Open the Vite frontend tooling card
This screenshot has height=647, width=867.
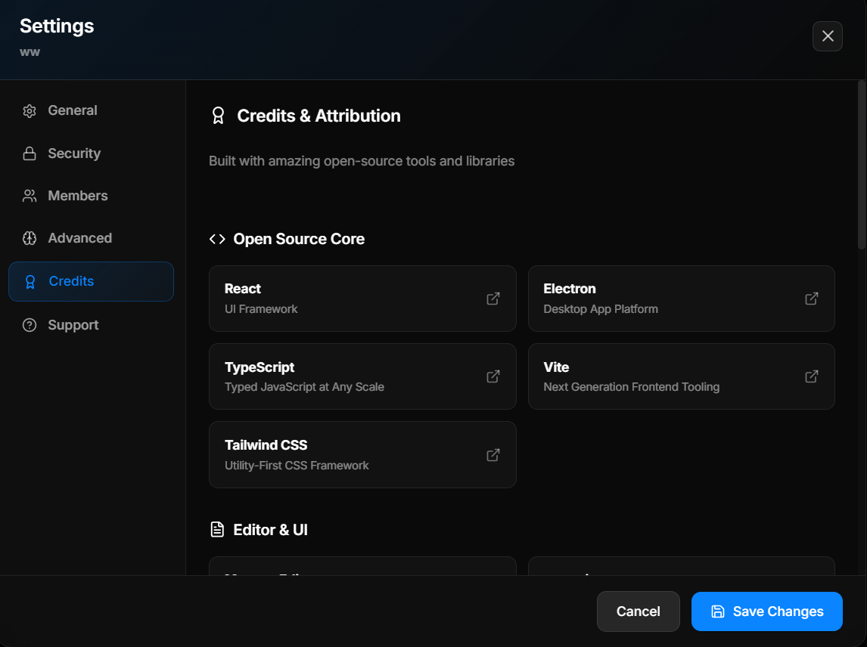pyautogui.click(x=681, y=376)
